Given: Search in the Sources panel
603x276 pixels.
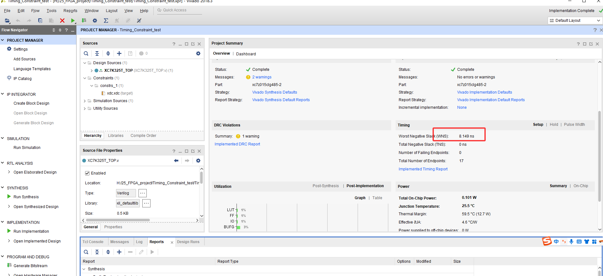Looking at the screenshot, I should (x=86, y=53).
